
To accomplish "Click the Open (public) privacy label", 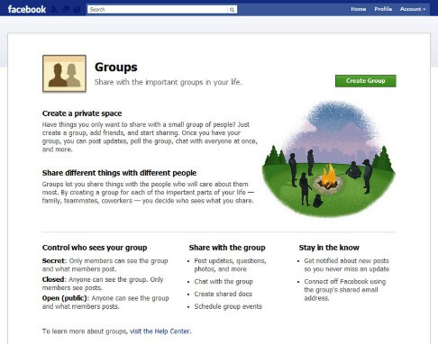I will (x=65, y=298).
